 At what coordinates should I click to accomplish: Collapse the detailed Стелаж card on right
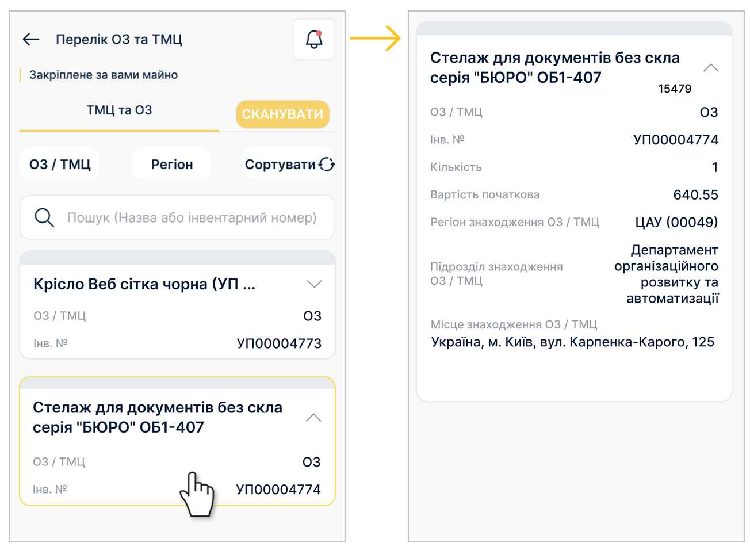click(711, 68)
